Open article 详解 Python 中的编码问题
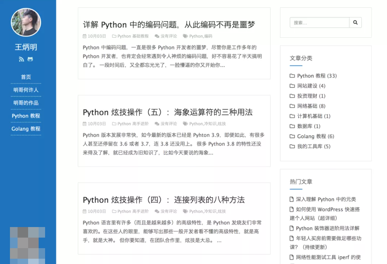The width and height of the screenshot is (387, 264). 169,25
